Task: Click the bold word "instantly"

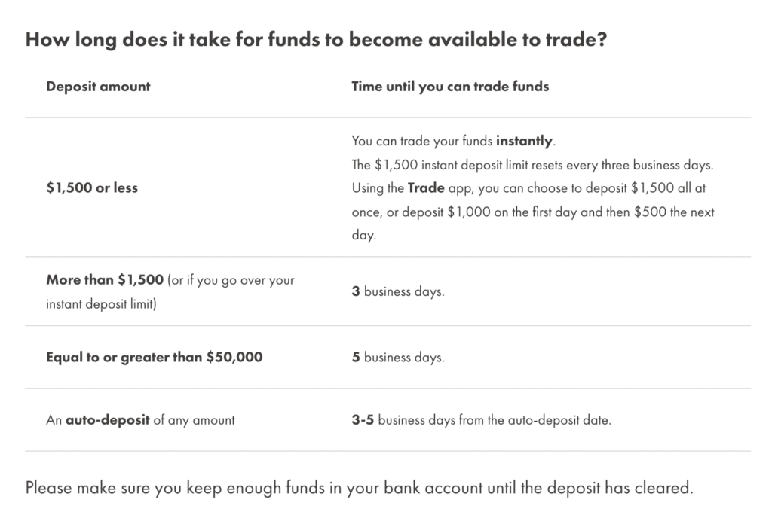Action: pos(524,141)
